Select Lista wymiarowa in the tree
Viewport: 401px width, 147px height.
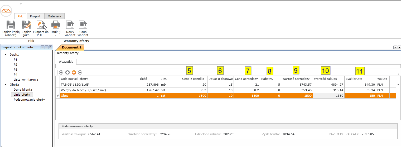tap(26, 80)
